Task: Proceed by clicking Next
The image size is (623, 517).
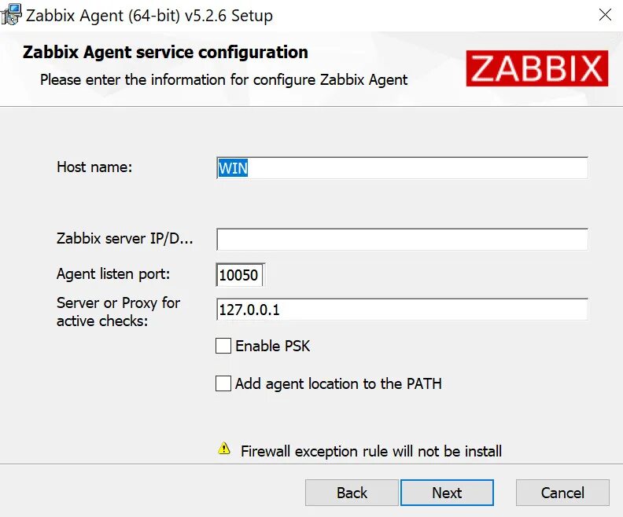Action: [x=447, y=493]
